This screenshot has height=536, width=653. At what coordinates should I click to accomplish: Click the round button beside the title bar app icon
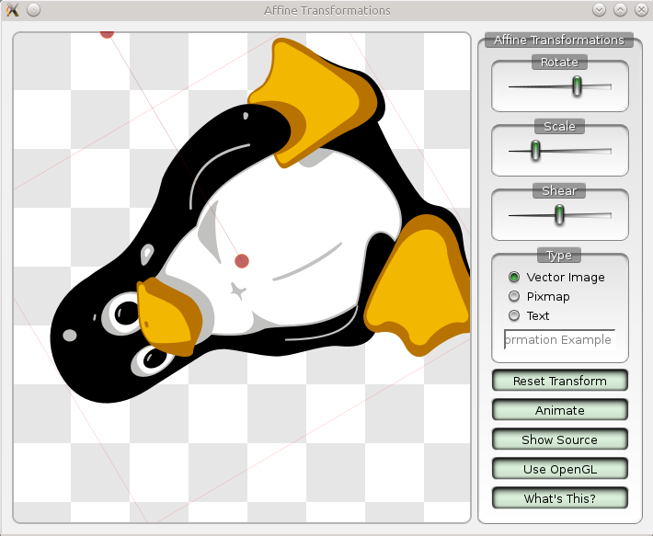click(x=33, y=10)
